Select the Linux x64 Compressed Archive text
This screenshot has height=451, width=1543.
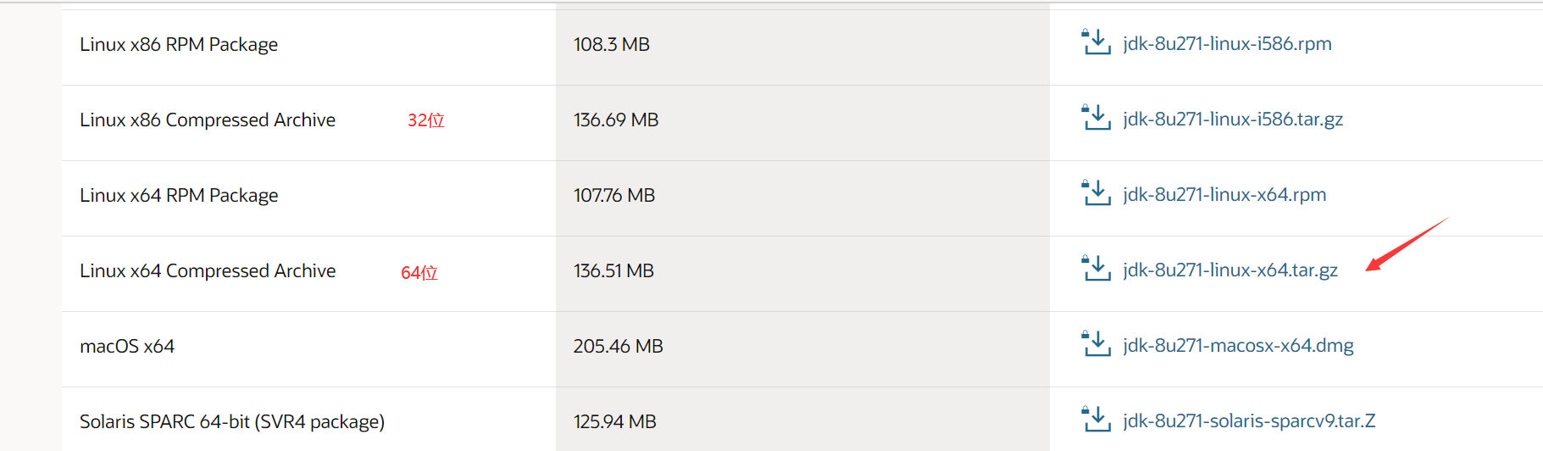[x=208, y=270]
